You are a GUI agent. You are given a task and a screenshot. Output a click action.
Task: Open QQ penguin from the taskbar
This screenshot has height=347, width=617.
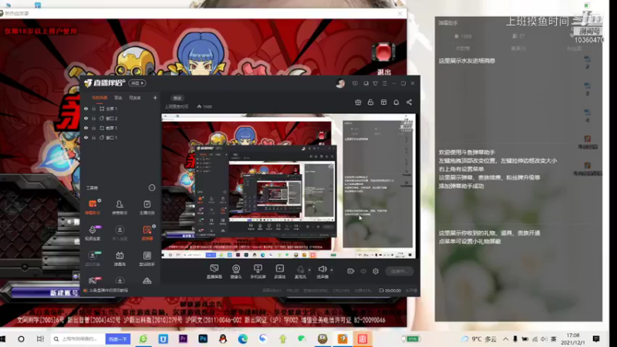point(223,339)
